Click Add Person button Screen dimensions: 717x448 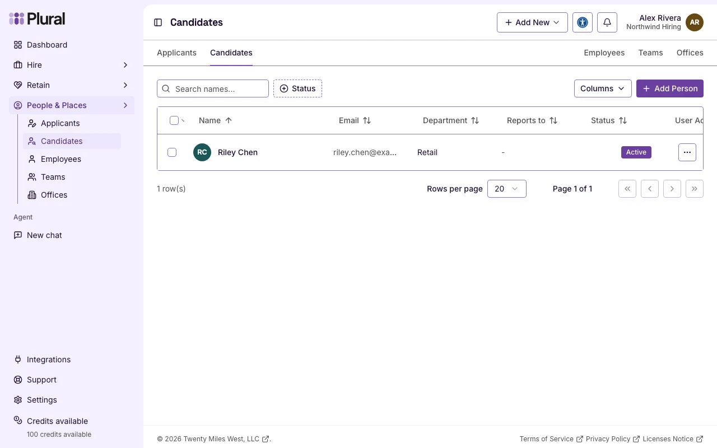(x=670, y=88)
